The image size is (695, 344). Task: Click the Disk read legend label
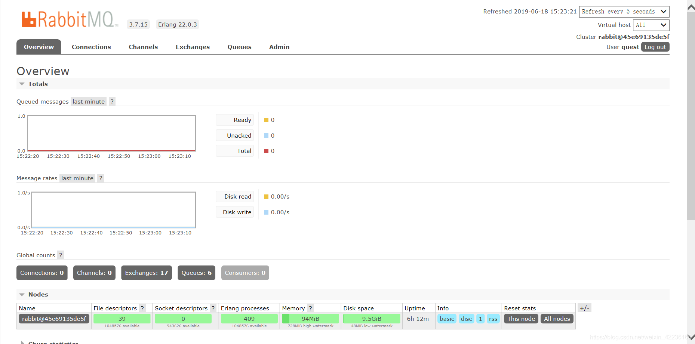pyautogui.click(x=235, y=196)
